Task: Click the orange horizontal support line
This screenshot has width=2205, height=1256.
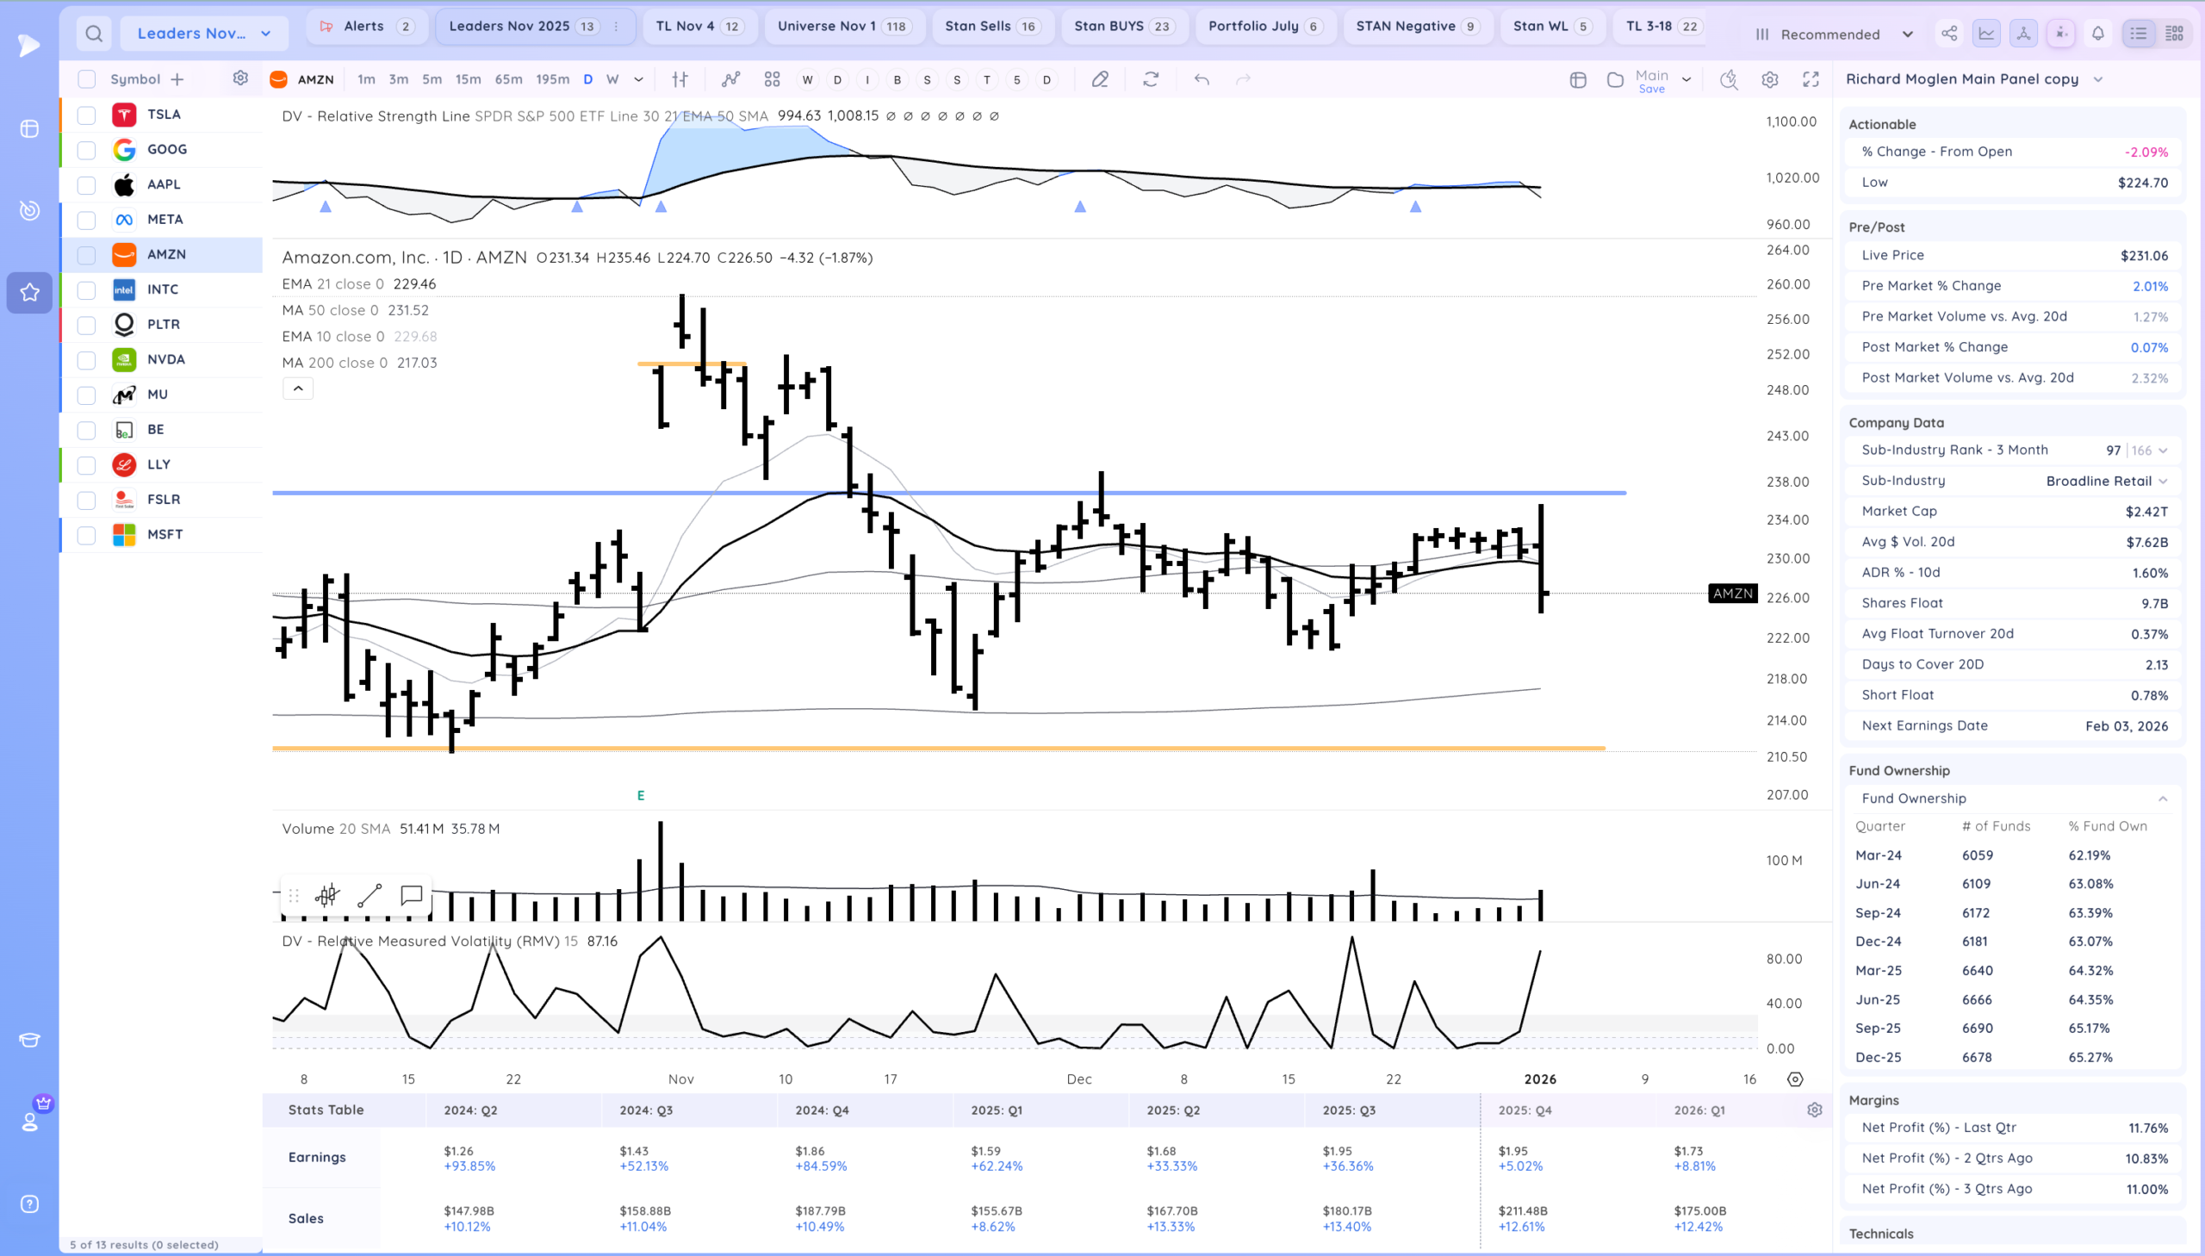Action: tap(862, 748)
